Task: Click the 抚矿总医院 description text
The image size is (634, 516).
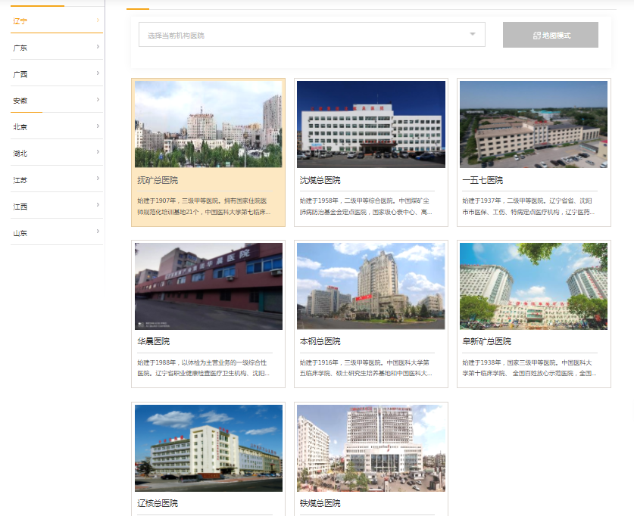Action: [x=202, y=207]
